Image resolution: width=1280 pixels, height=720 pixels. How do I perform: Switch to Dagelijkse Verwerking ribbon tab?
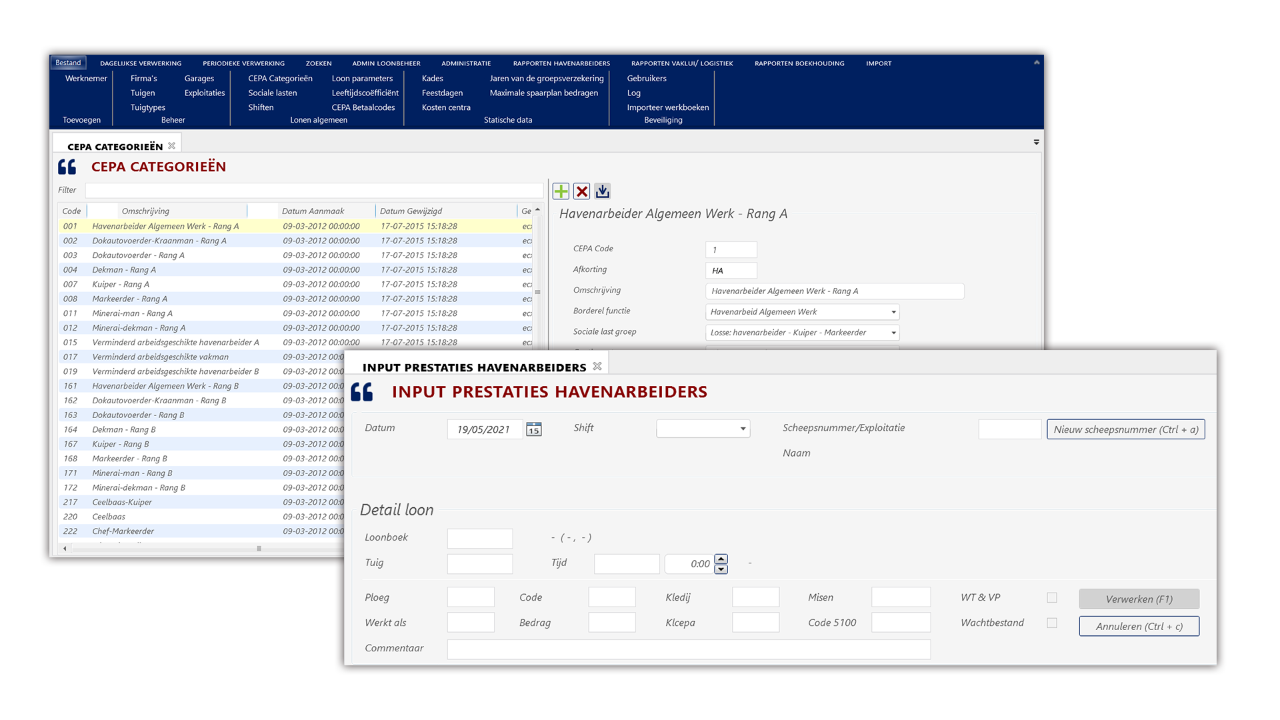[141, 63]
